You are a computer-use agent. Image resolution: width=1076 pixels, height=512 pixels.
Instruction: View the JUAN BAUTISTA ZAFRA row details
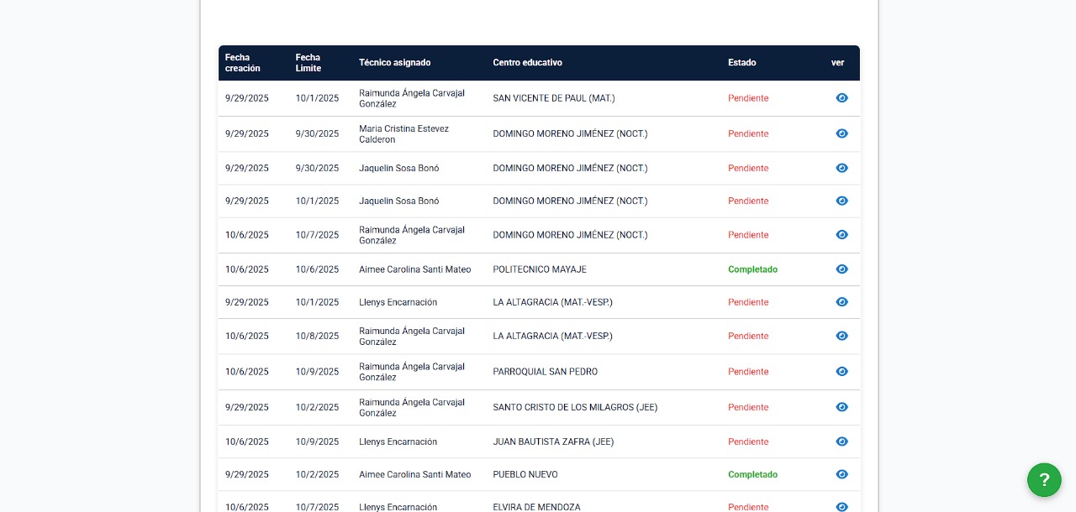click(x=841, y=441)
